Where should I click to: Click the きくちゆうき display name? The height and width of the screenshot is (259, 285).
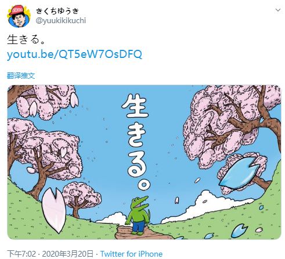click(x=57, y=11)
